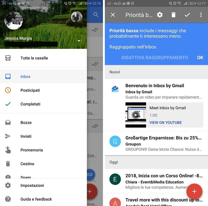The height and width of the screenshot is (206, 208).
Task: Tap the Bozze open envelope icon
Action: [x=8, y=122]
